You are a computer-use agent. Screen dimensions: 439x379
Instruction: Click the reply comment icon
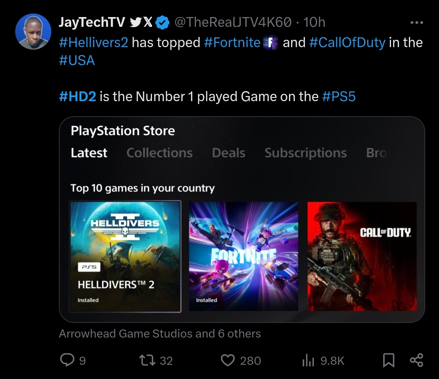point(67,360)
